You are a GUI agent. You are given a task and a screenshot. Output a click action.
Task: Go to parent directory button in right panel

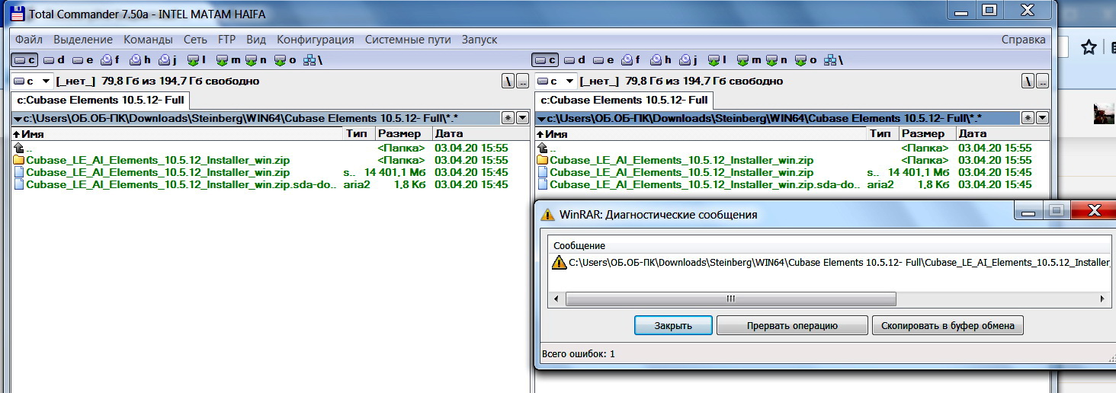coord(1043,81)
